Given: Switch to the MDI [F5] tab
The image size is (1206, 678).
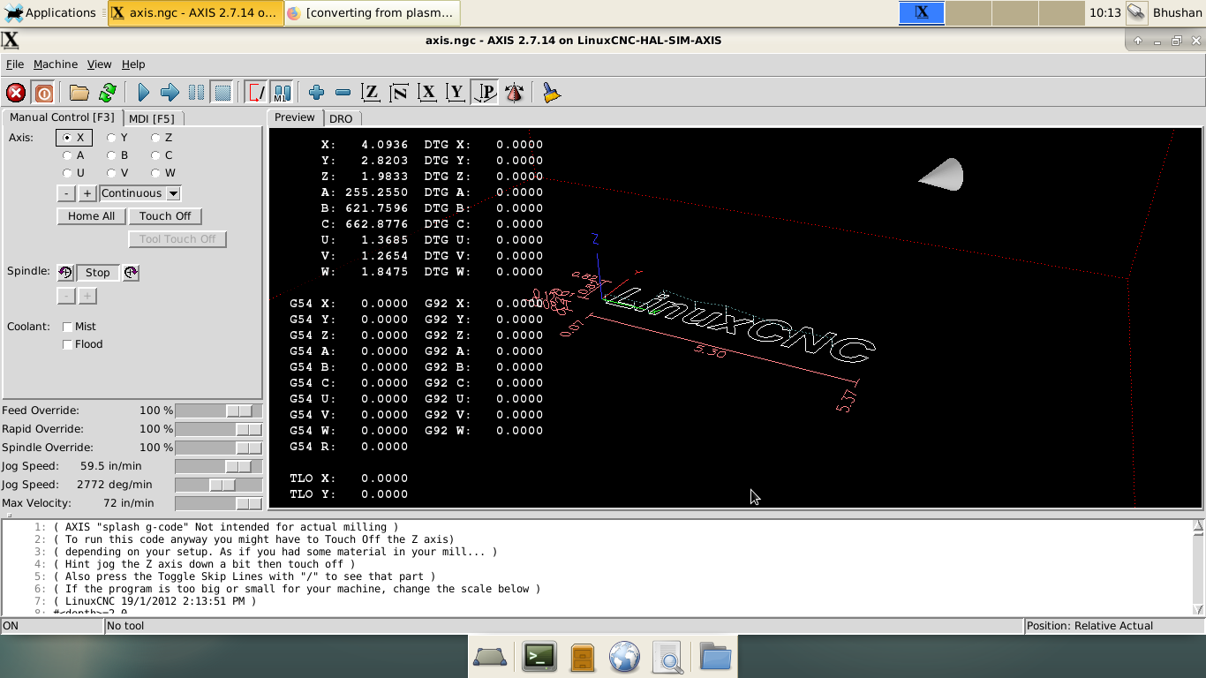Looking at the screenshot, I should tap(152, 118).
